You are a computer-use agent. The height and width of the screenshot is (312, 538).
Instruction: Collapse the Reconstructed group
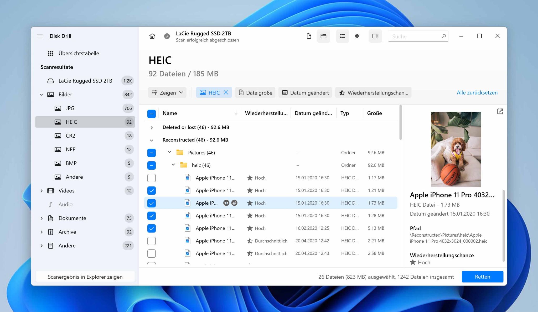tap(152, 140)
